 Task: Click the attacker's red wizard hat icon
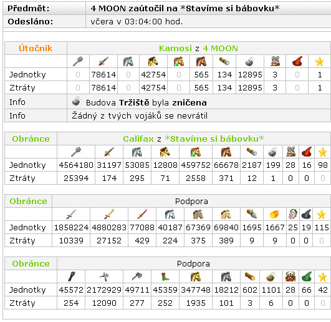pos(297,62)
